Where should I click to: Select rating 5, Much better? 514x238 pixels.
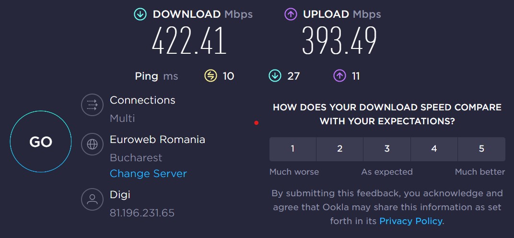point(481,149)
